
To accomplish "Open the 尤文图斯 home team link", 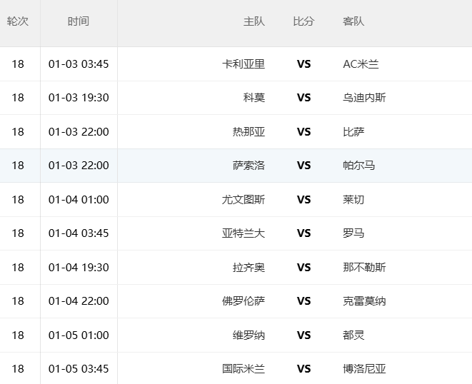I will tap(243, 200).
